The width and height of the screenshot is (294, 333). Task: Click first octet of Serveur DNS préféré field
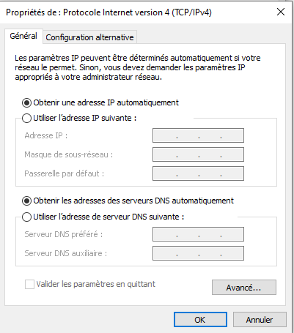coord(165,234)
